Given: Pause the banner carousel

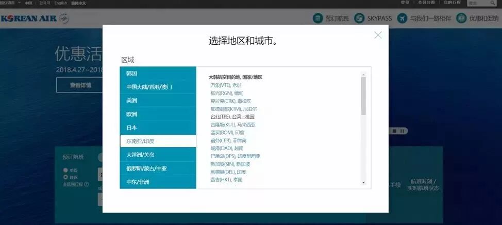Looking at the screenshot, I should [402, 131].
